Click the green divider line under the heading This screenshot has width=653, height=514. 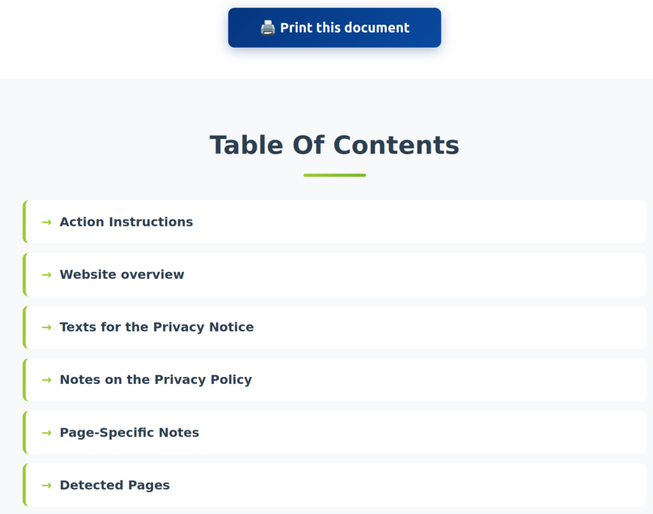[x=334, y=175]
